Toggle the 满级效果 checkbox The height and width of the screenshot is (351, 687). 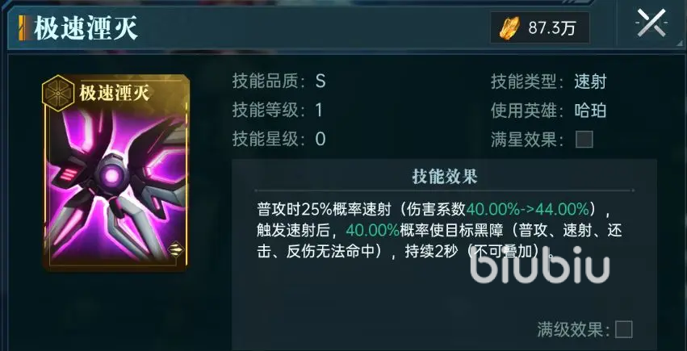click(623, 329)
